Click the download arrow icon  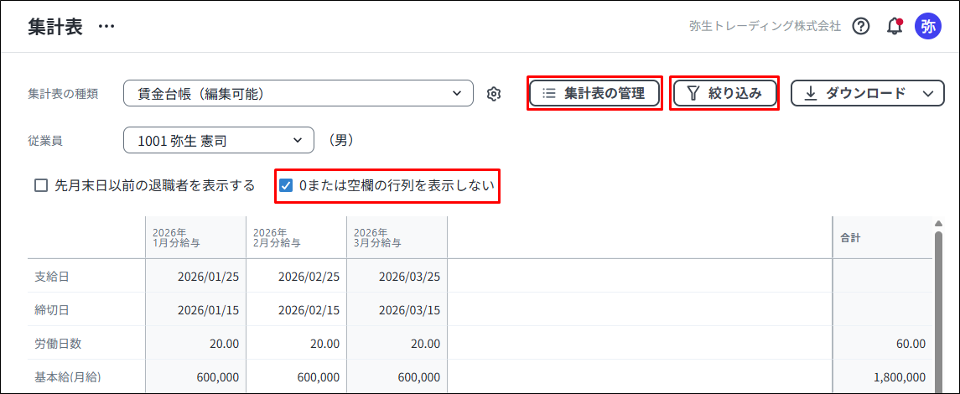(810, 93)
